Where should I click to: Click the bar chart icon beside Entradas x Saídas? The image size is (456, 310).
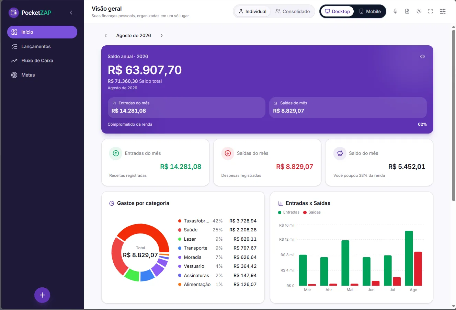click(281, 203)
